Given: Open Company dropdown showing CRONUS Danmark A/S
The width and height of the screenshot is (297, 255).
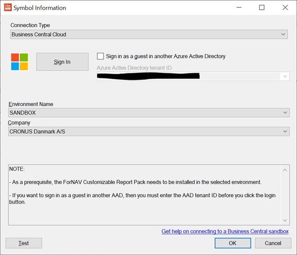Looking at the screenshot, I should tap(149, 131).
